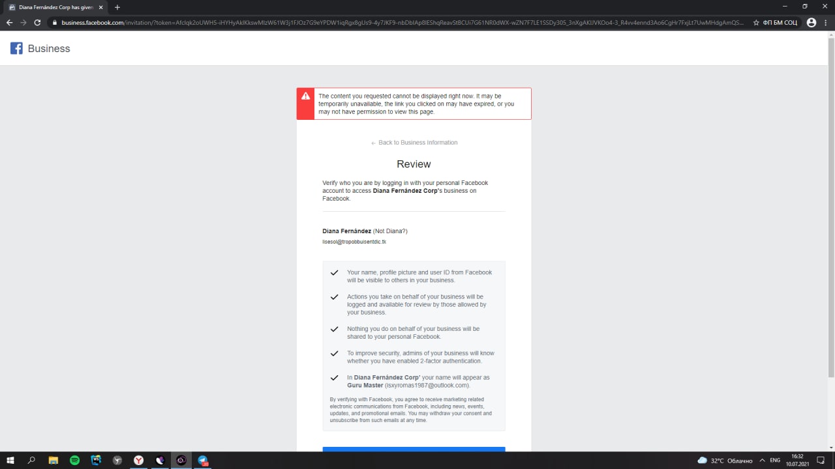
Task: Select the Diana Fernández Corp browser tab
Action: point(55,7)
